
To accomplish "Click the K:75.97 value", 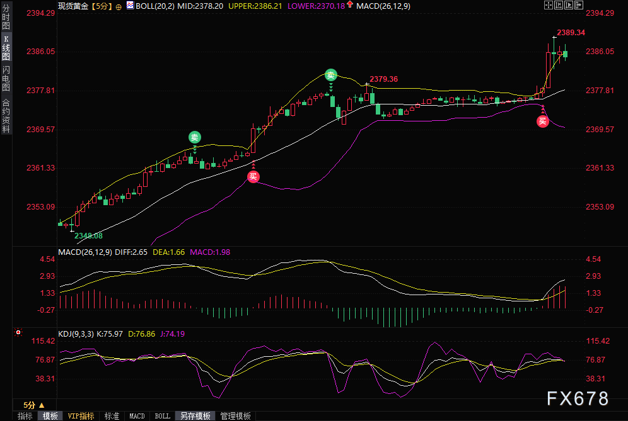I will (x=110, y=334).
